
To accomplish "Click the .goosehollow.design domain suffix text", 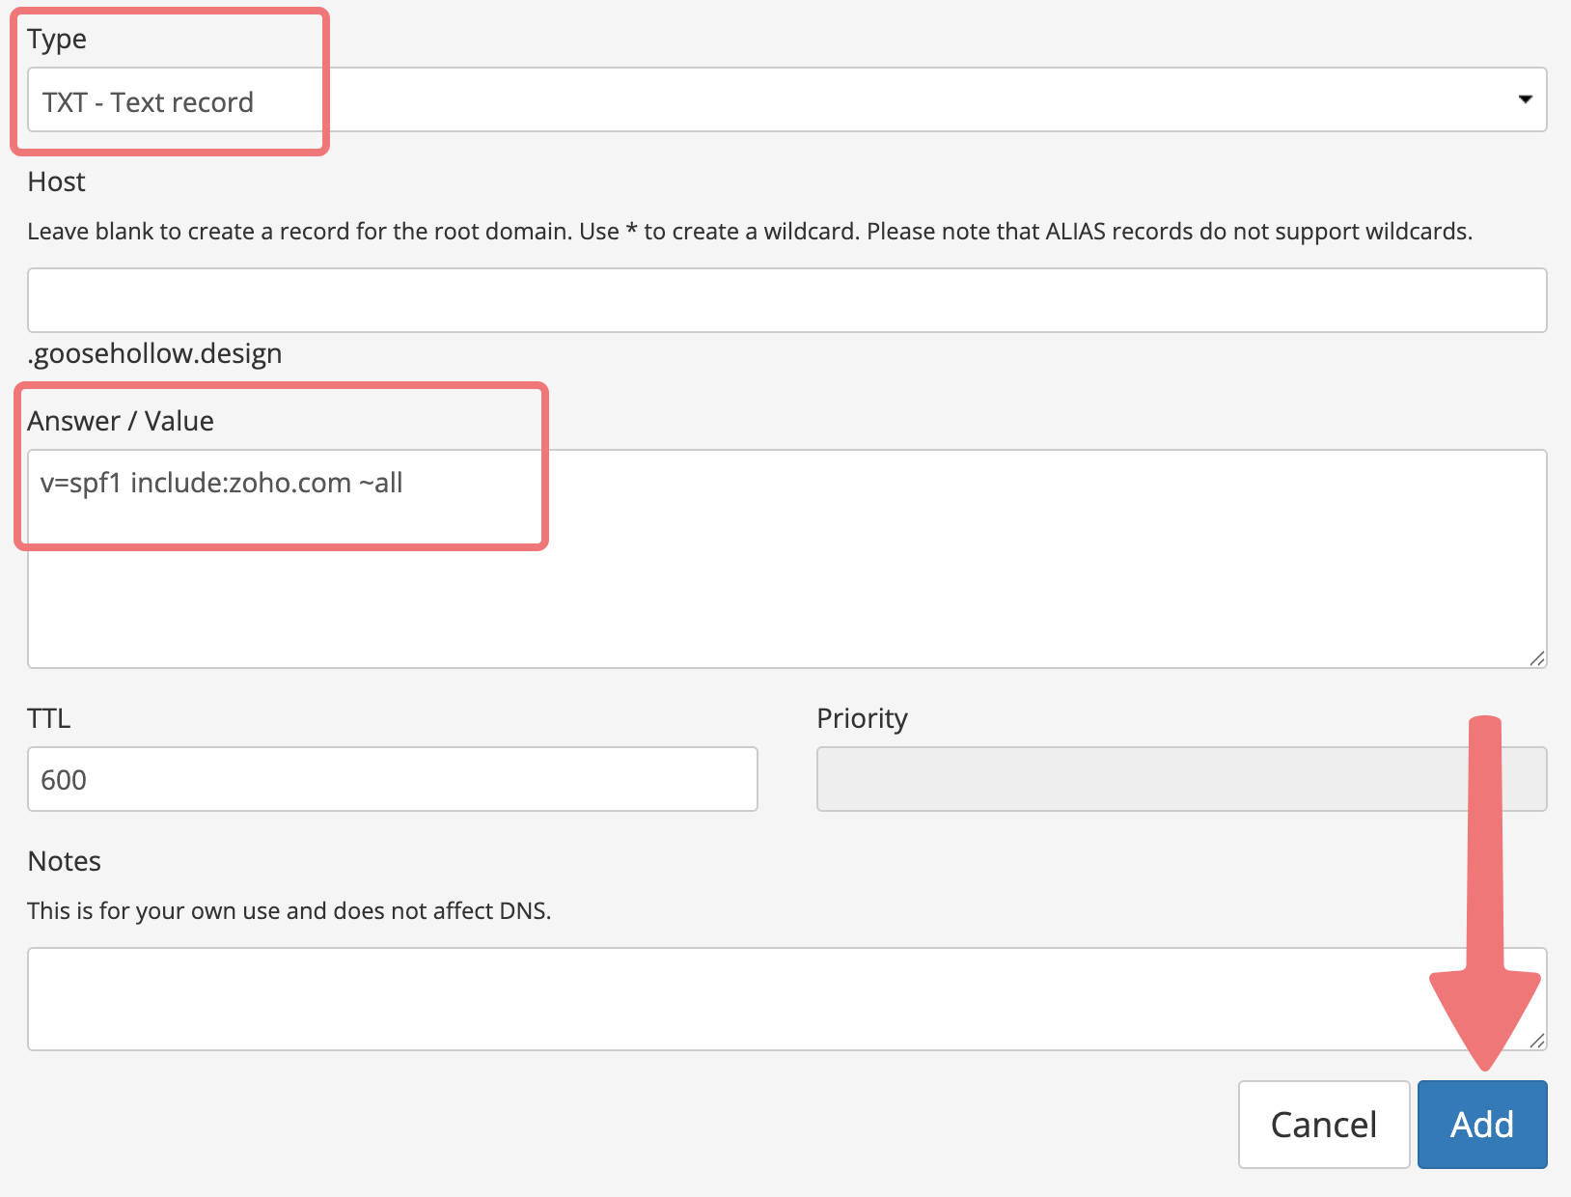I will [154, 353].
